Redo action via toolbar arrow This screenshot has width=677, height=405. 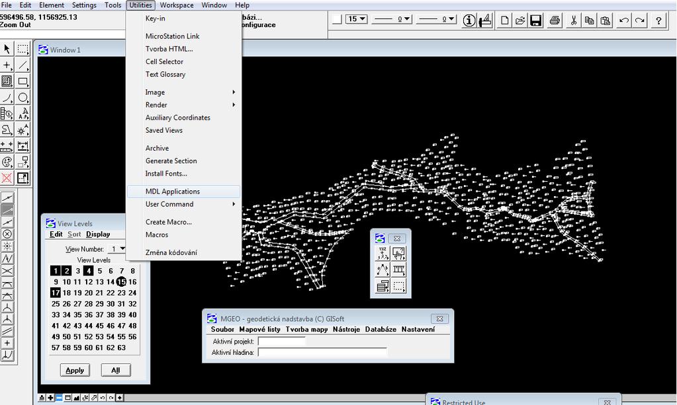[640, 20]
